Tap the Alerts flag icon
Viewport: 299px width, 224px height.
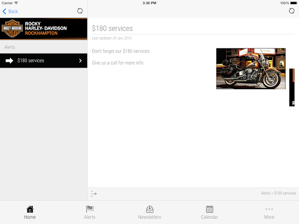(x=90, y=209)
